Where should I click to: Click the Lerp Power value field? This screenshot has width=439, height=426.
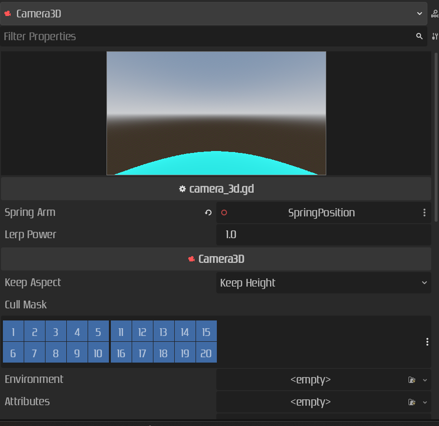[x=323, y=235]
